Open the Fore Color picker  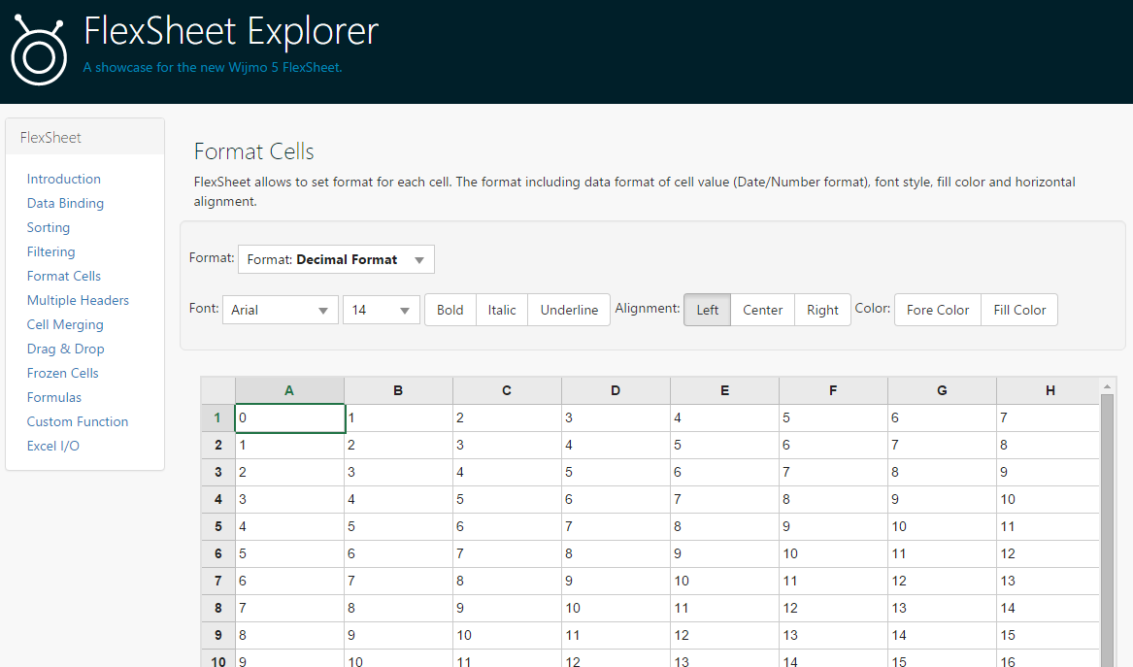click(938, 310)
